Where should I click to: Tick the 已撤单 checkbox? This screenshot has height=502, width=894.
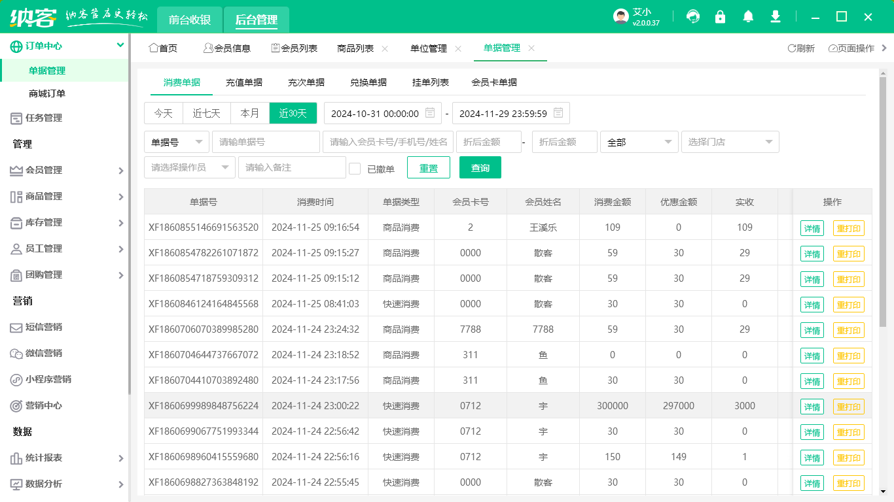[x=355, y=169]
